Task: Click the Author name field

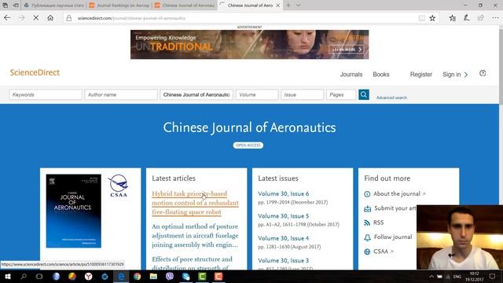Action: coord(121,94)
